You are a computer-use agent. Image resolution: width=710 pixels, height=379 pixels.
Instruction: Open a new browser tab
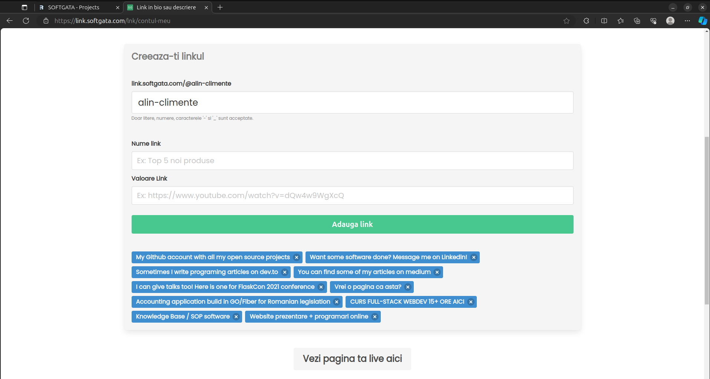[220, 7]
